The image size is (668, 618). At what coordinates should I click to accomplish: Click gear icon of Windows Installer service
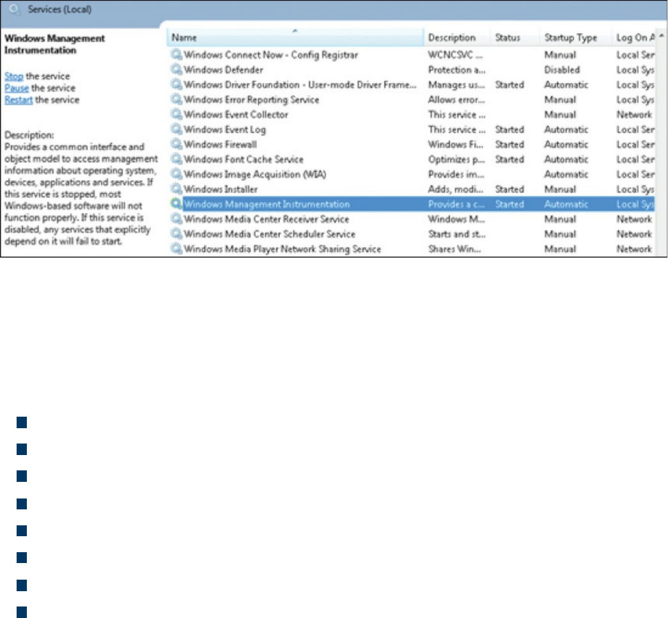176,189
